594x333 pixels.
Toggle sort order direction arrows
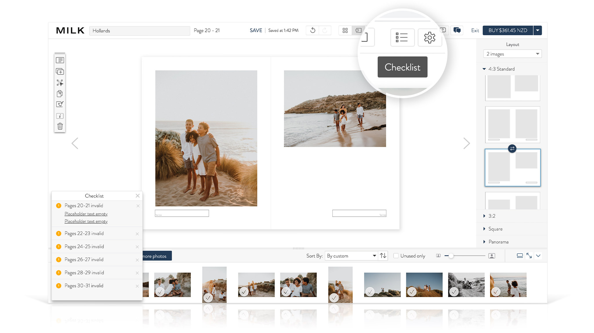tap(383, 256)
